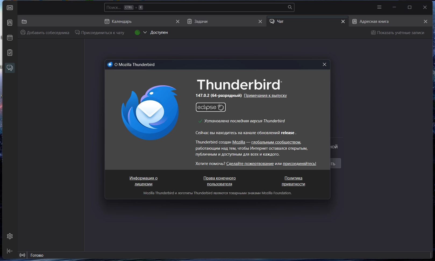Click the connection status icon in status bar
Image resolution: width=435 pixels, height=261 pixels.
(x=22, y=255)
